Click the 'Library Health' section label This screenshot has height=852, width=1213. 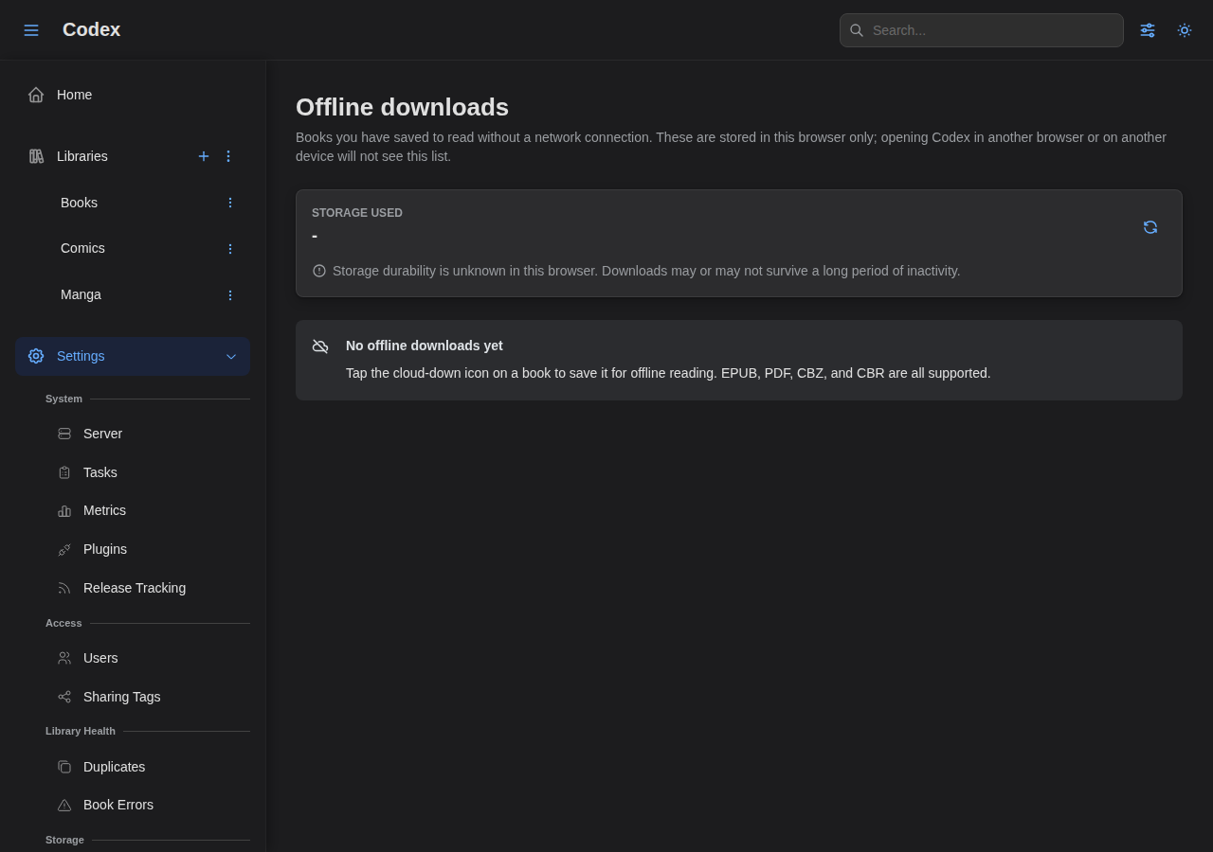point(81,731)
